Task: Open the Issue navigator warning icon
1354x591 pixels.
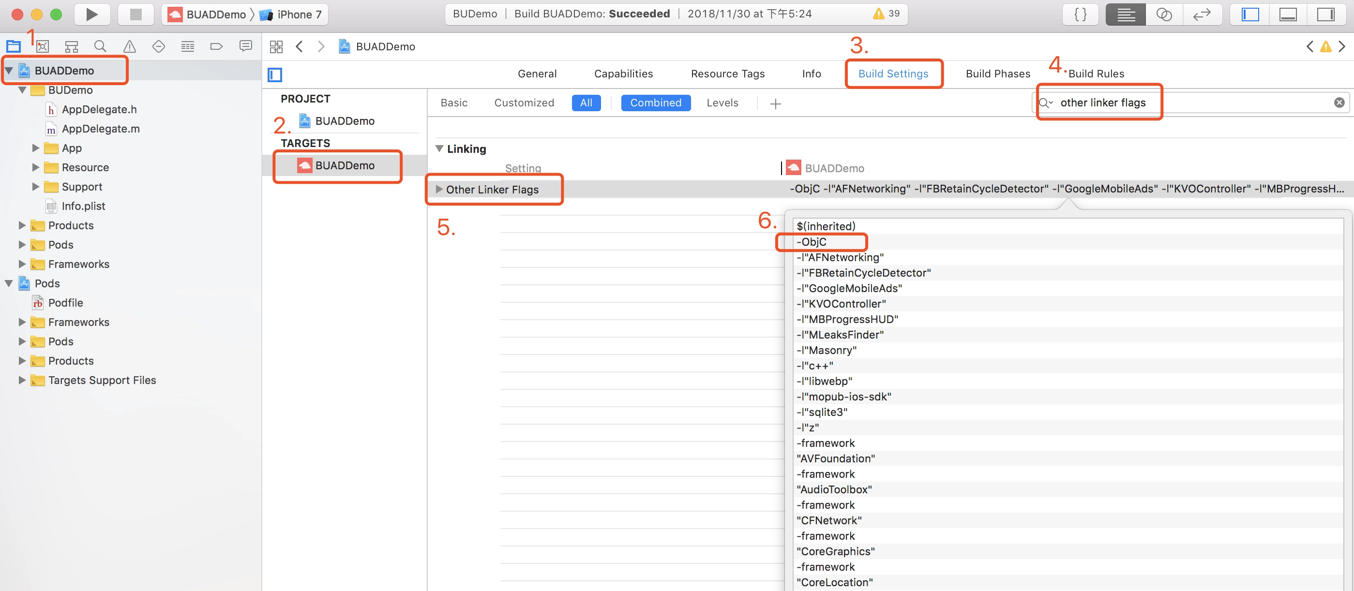Action: (x=129, y=46)
